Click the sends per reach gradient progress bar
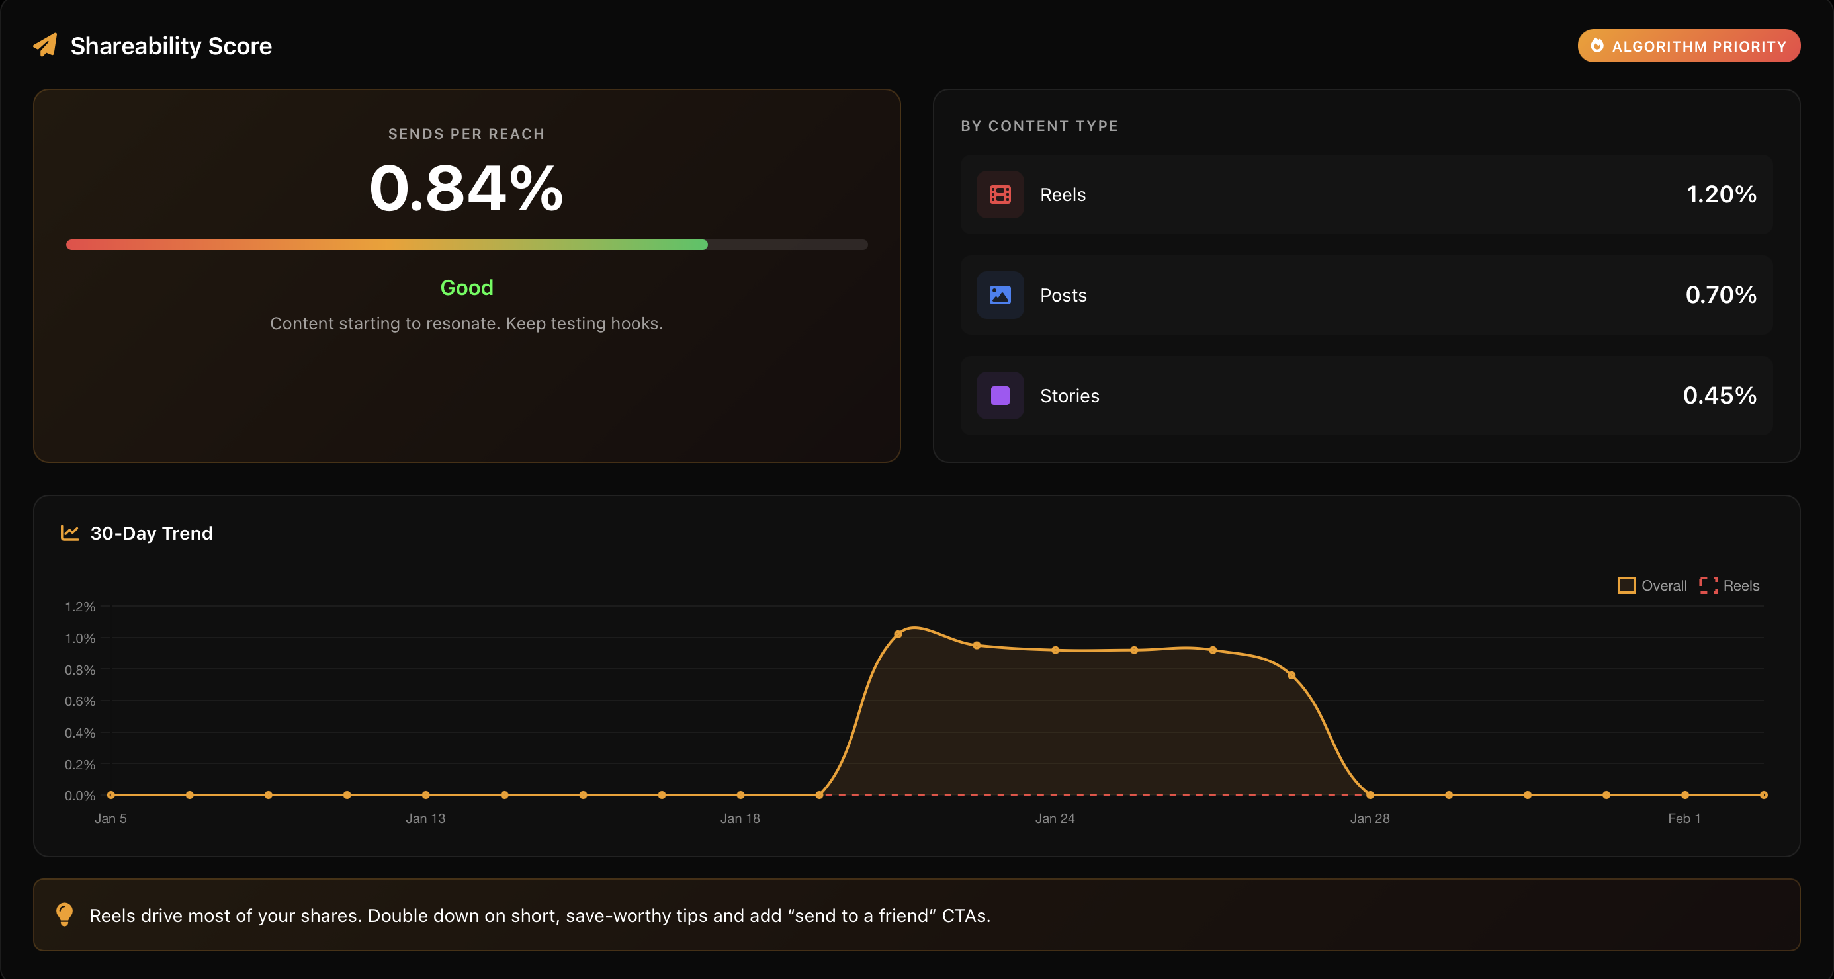 [466, 244]
